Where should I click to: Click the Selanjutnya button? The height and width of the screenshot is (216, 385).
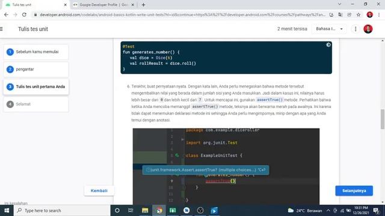354,191
